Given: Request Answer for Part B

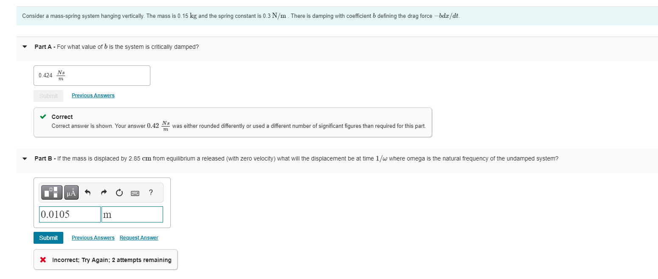Looking at the screenshot, I should point(138,237).
